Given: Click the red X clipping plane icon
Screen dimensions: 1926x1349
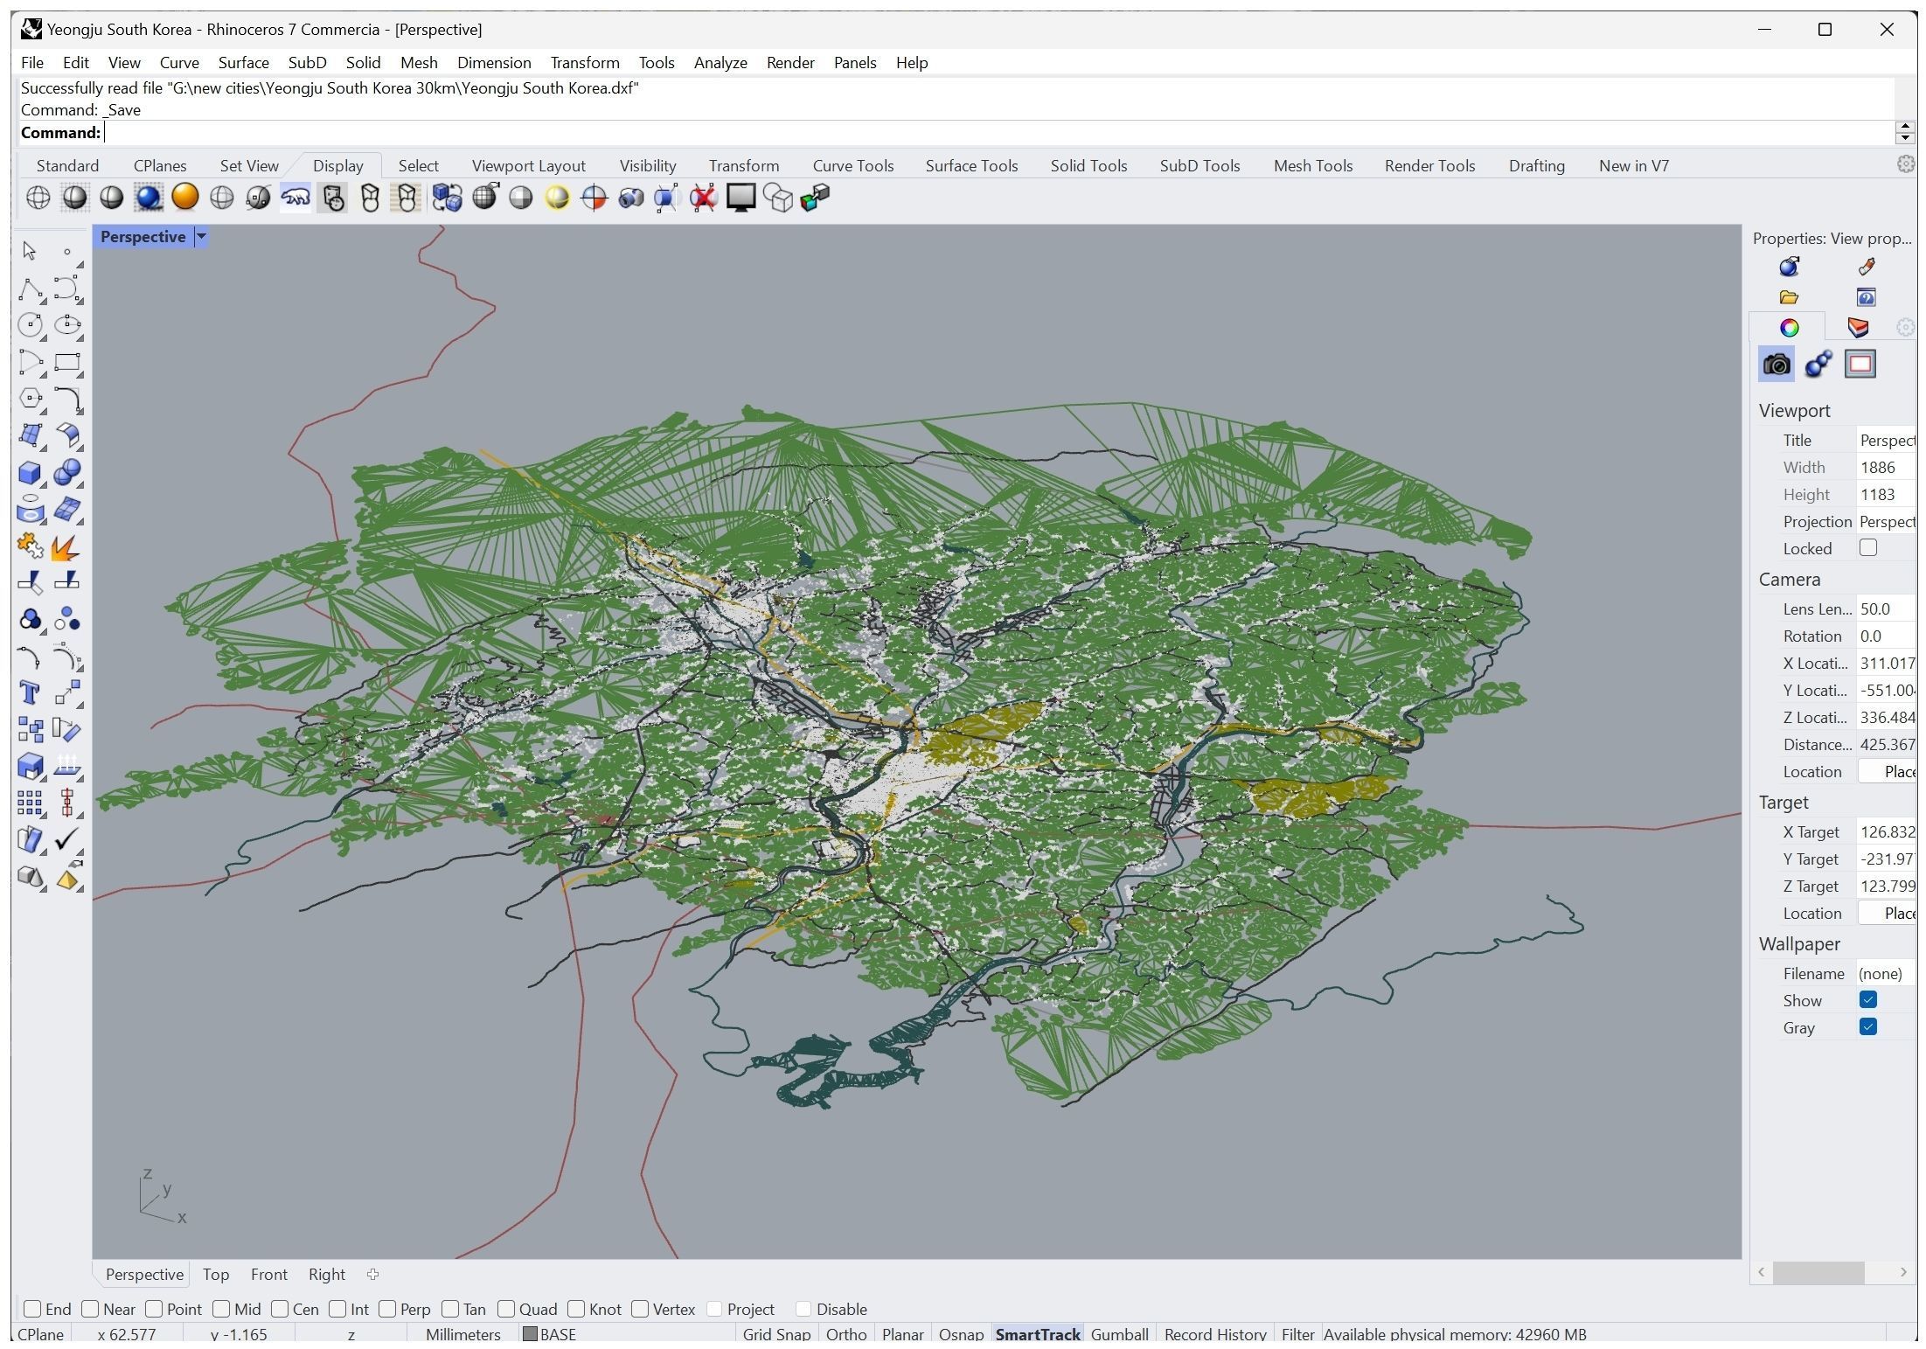Looking at the screenshot, I should (703, 198).
